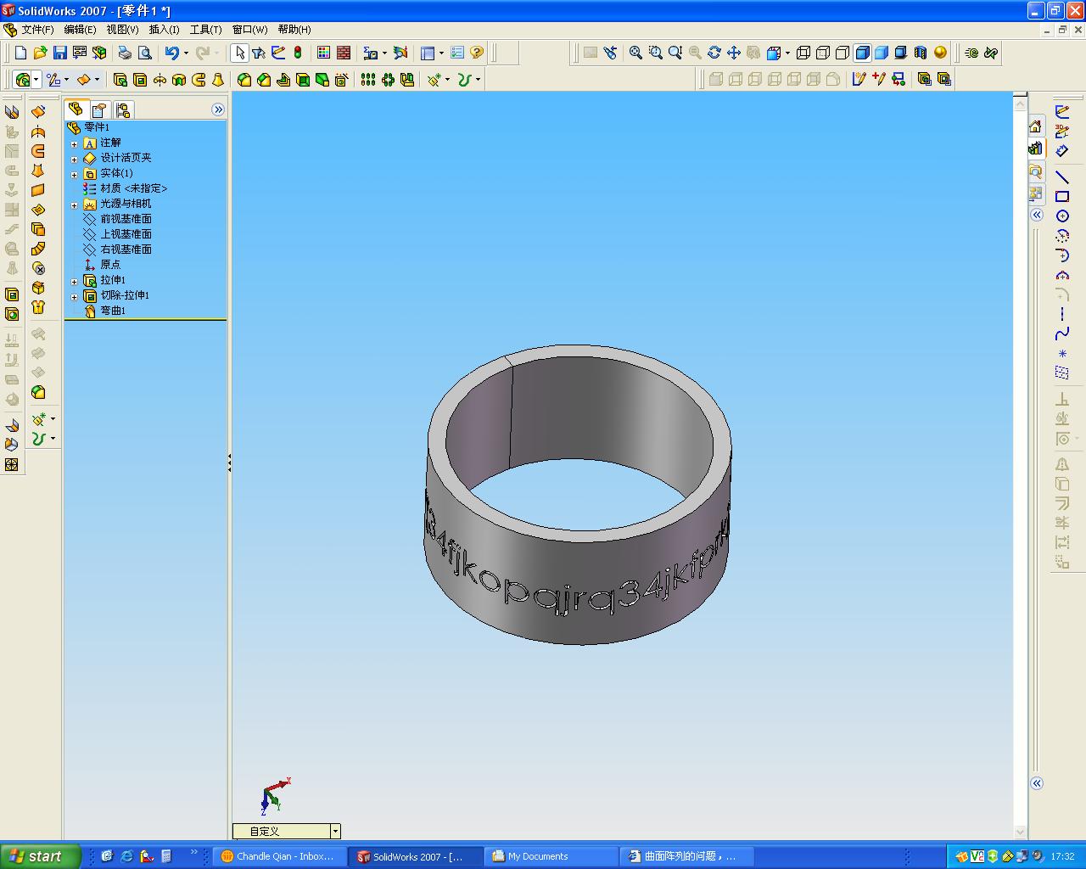This screenshot has width=1086, height=869.
Task: Open the undo history dropdown arrow
Action: [x=186, y=53]
